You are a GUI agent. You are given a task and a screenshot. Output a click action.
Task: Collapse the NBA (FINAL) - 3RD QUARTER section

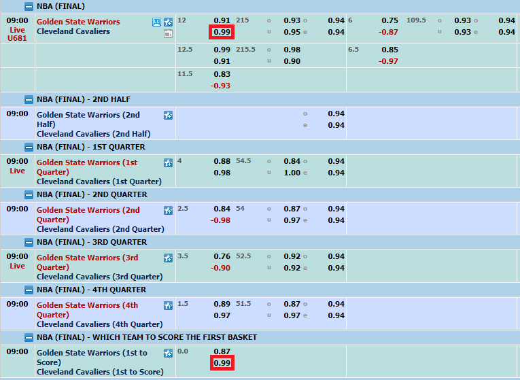point(29,243)
